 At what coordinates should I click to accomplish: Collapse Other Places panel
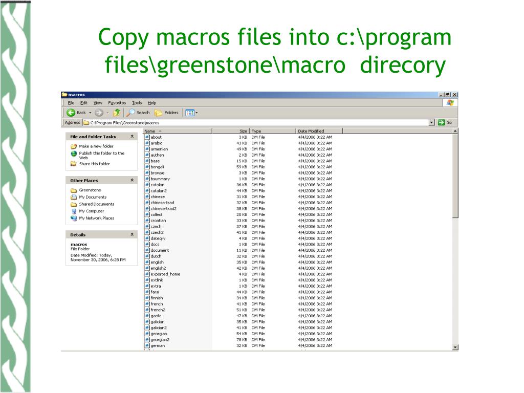point(132,180)
